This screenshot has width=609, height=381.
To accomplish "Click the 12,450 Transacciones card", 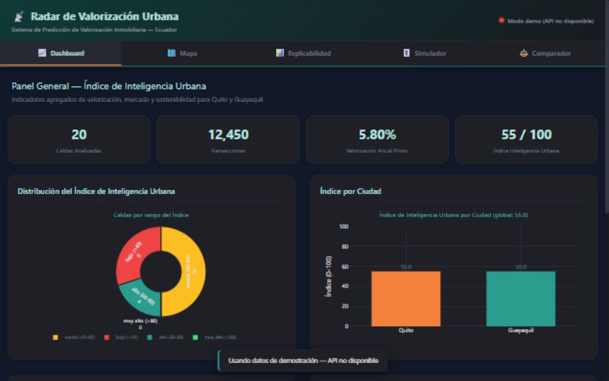I will 228,139.
